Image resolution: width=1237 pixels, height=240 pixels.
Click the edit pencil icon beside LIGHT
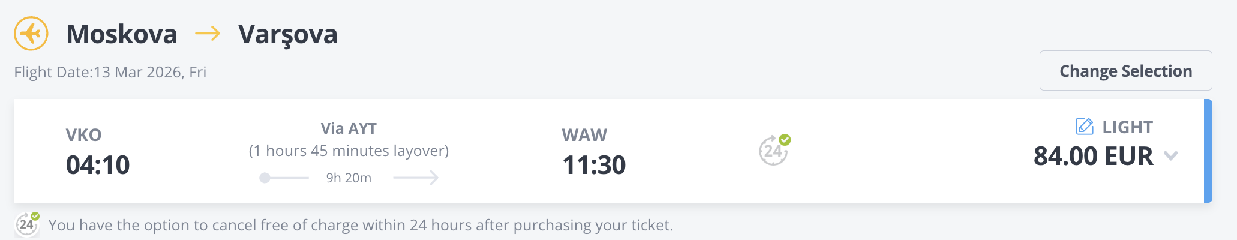[x=1084, y=127]
